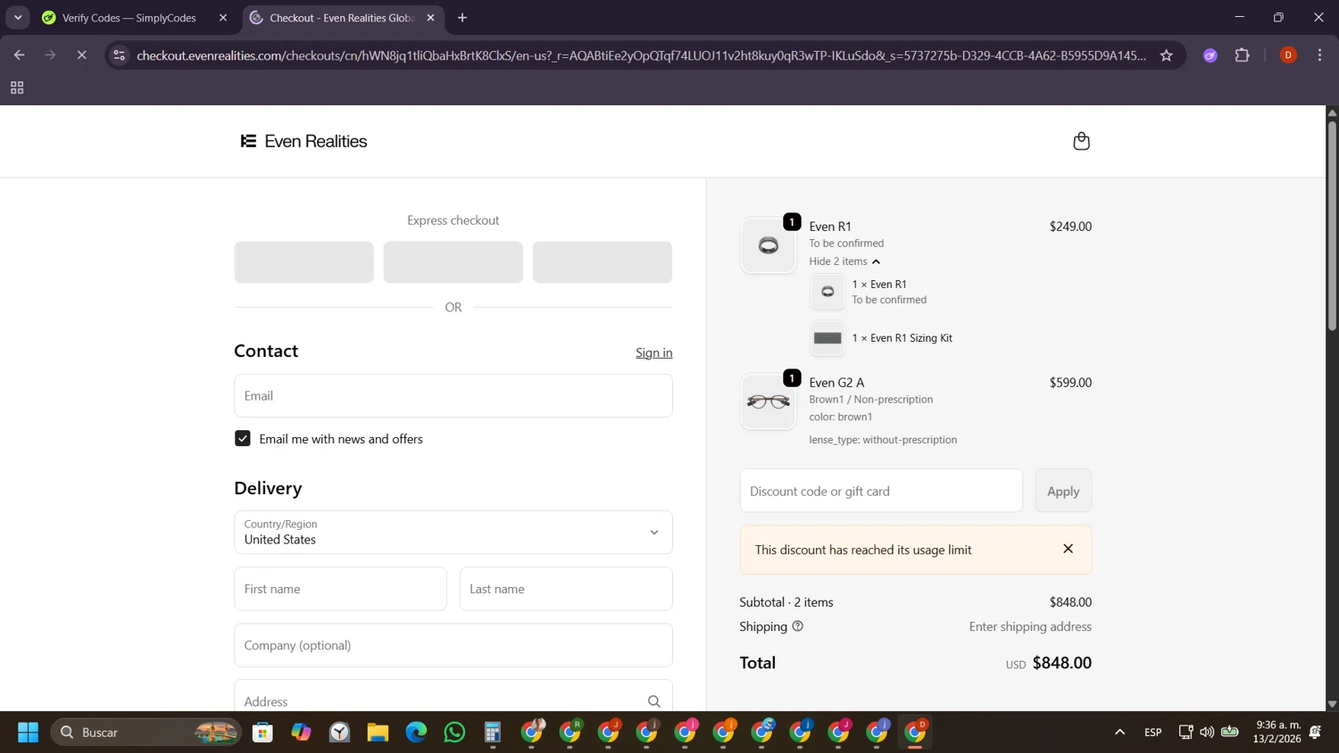Click the Last name field
The width and height of the screenshot is (1339, 753).
click(566, 589)
